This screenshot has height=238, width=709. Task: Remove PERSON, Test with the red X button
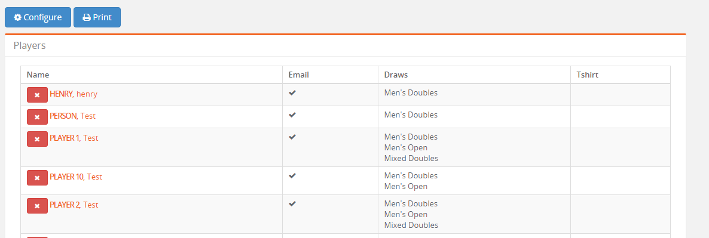click(37, 117)
